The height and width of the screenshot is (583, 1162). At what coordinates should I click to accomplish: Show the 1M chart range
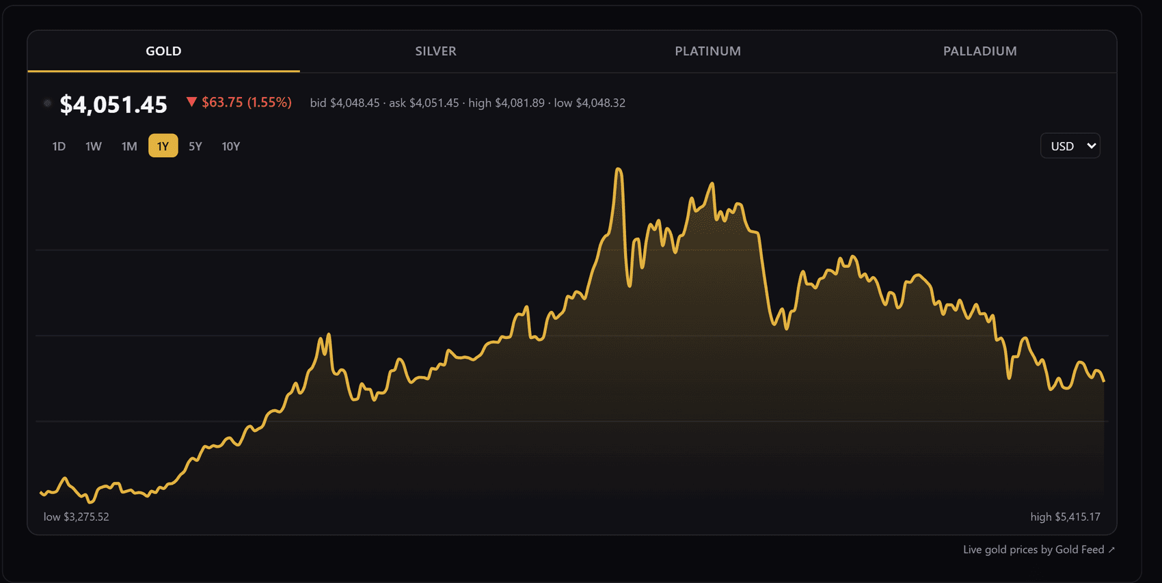(x=129, y=146)
